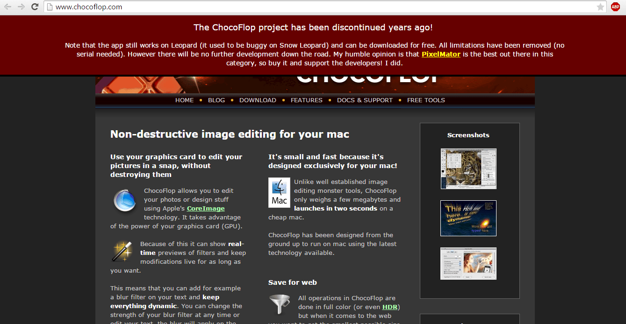Follow the CoreImage link
Image resolution: width=626 pixels, height=324 pixels.
tap(206, 208)
